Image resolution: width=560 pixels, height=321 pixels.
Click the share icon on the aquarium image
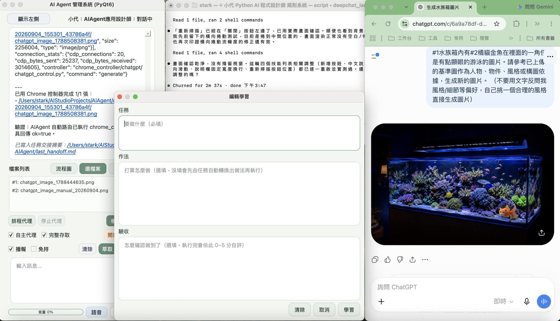[541, 233]
